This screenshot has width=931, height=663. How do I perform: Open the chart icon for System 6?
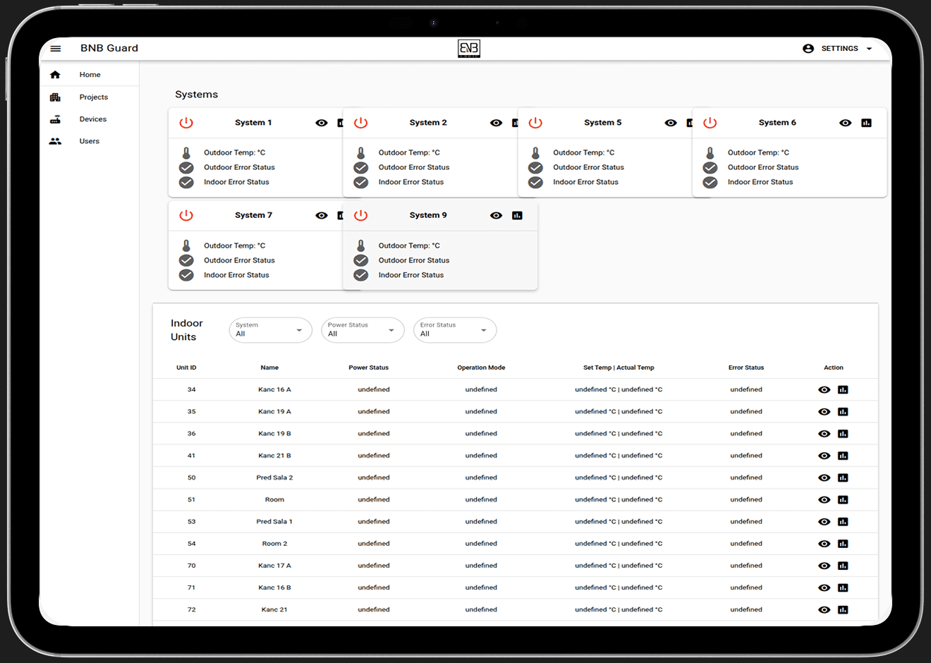pos(866,123)
